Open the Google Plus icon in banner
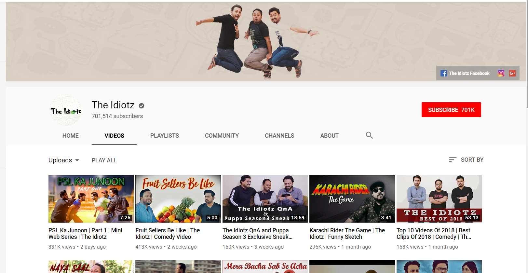The height and width of the screenshot is (273, 528). (512, 73)
